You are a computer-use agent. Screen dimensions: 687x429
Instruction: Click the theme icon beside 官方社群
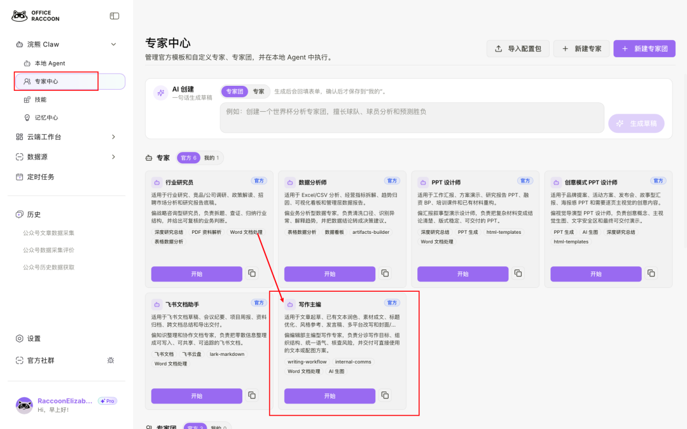pos(111,360)
